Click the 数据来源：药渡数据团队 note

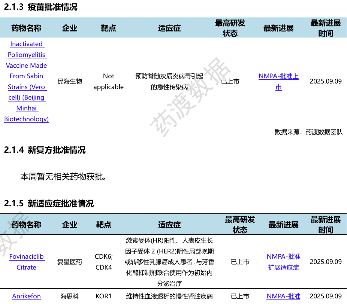[308, 132]
